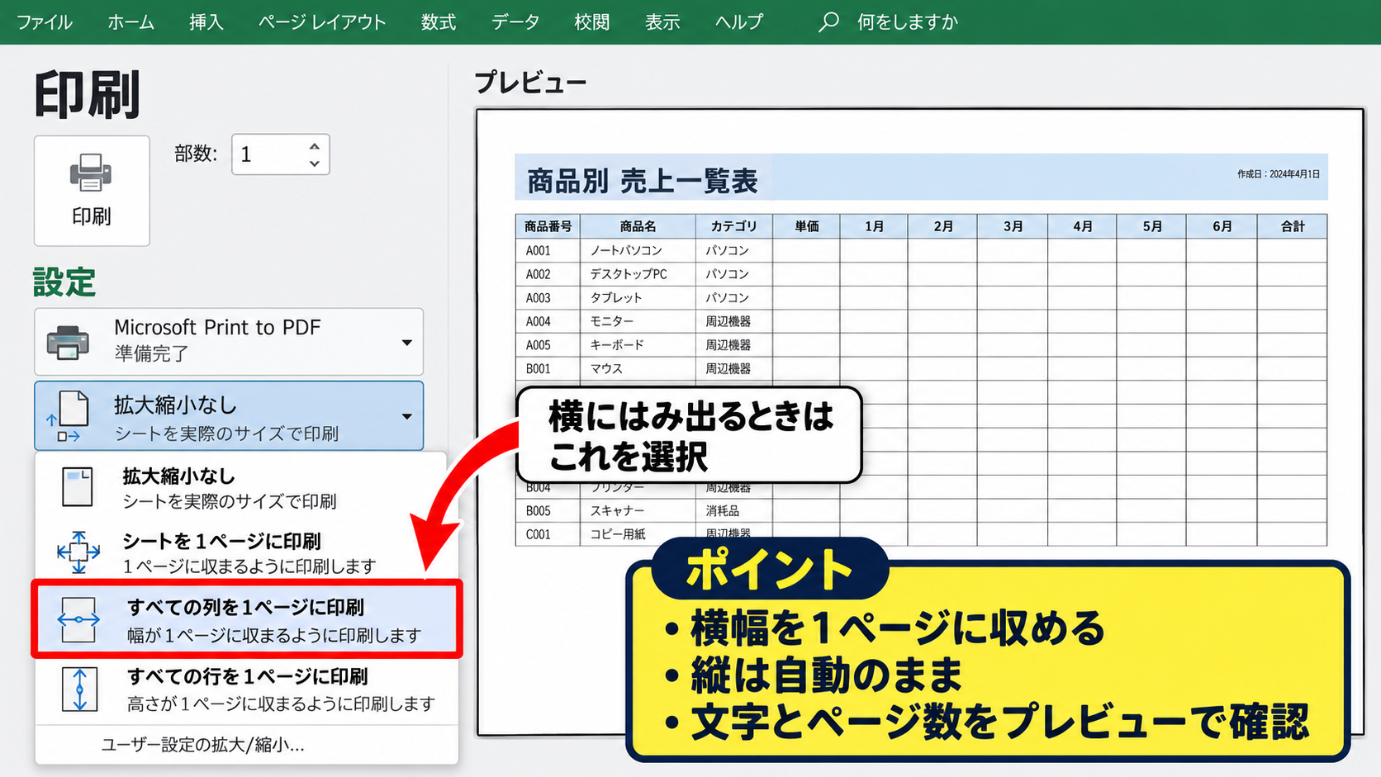This screenshot has height=777, width=1381.
Task: Open the 数式 ribbon tab
Action: click(439, 22)
